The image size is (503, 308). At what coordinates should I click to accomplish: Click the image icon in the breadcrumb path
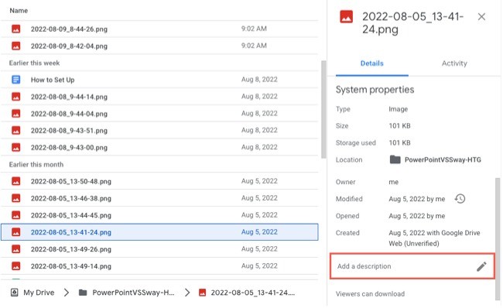(x=203, y=293)
